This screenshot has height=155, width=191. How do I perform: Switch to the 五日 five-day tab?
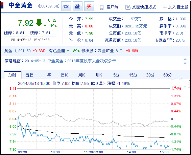29,75
